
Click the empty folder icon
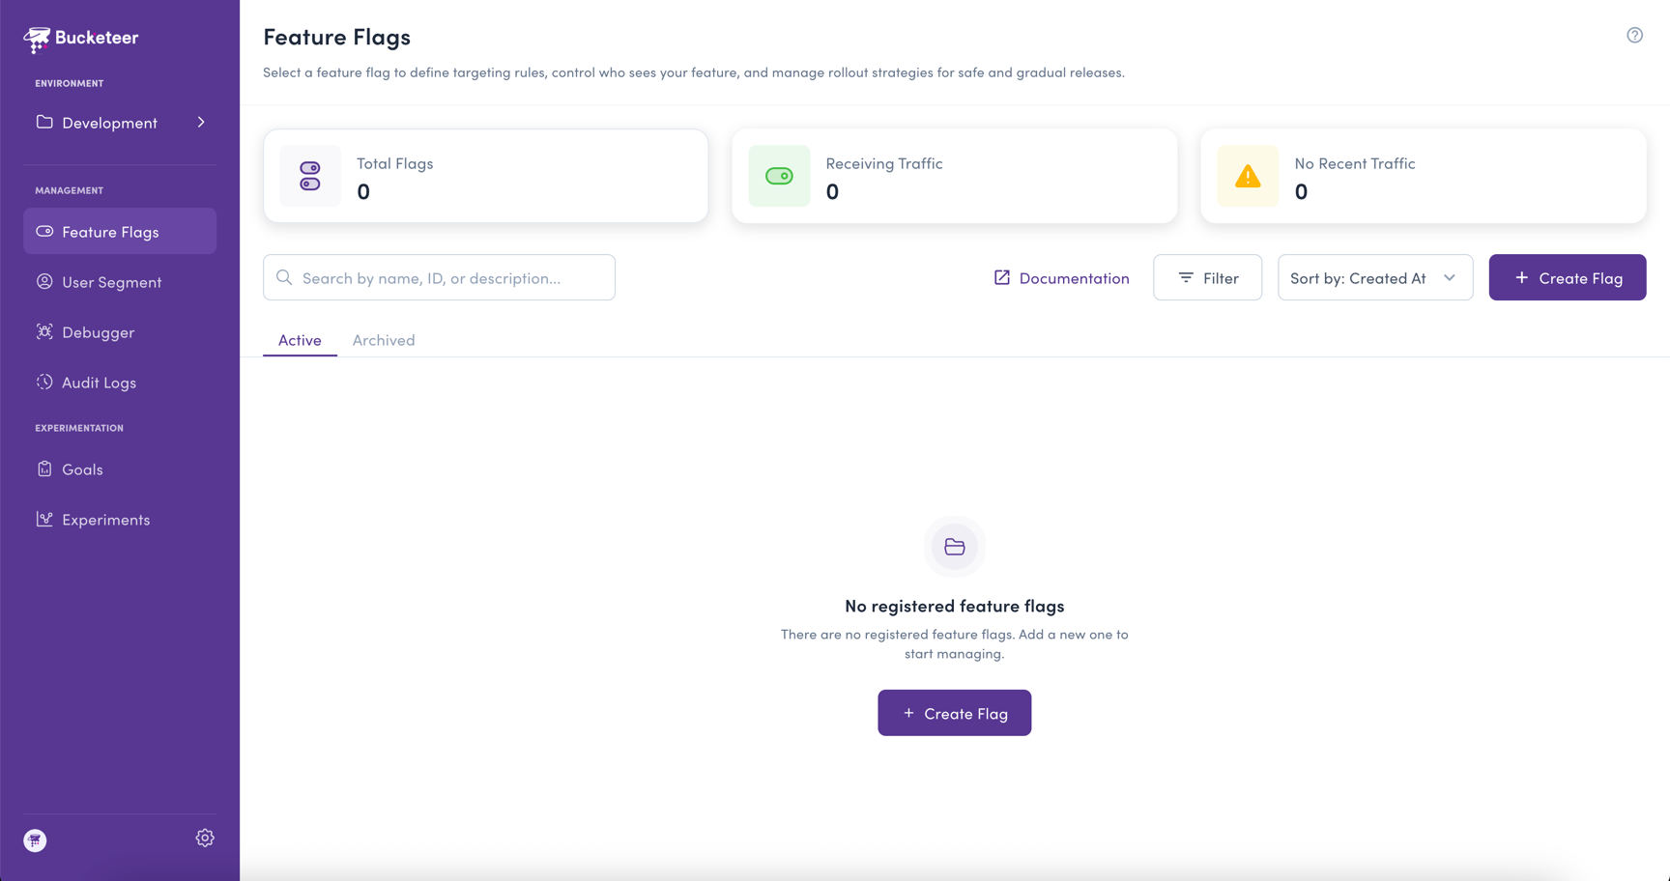(955, 547)
